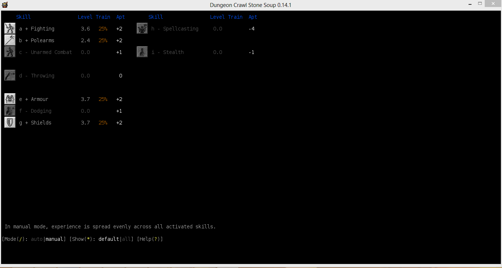The height and width of the screenshot is (268, 502).
Task: Click the Dungeon Crawl title bar app icon
Action: click(x=5, y=5)
